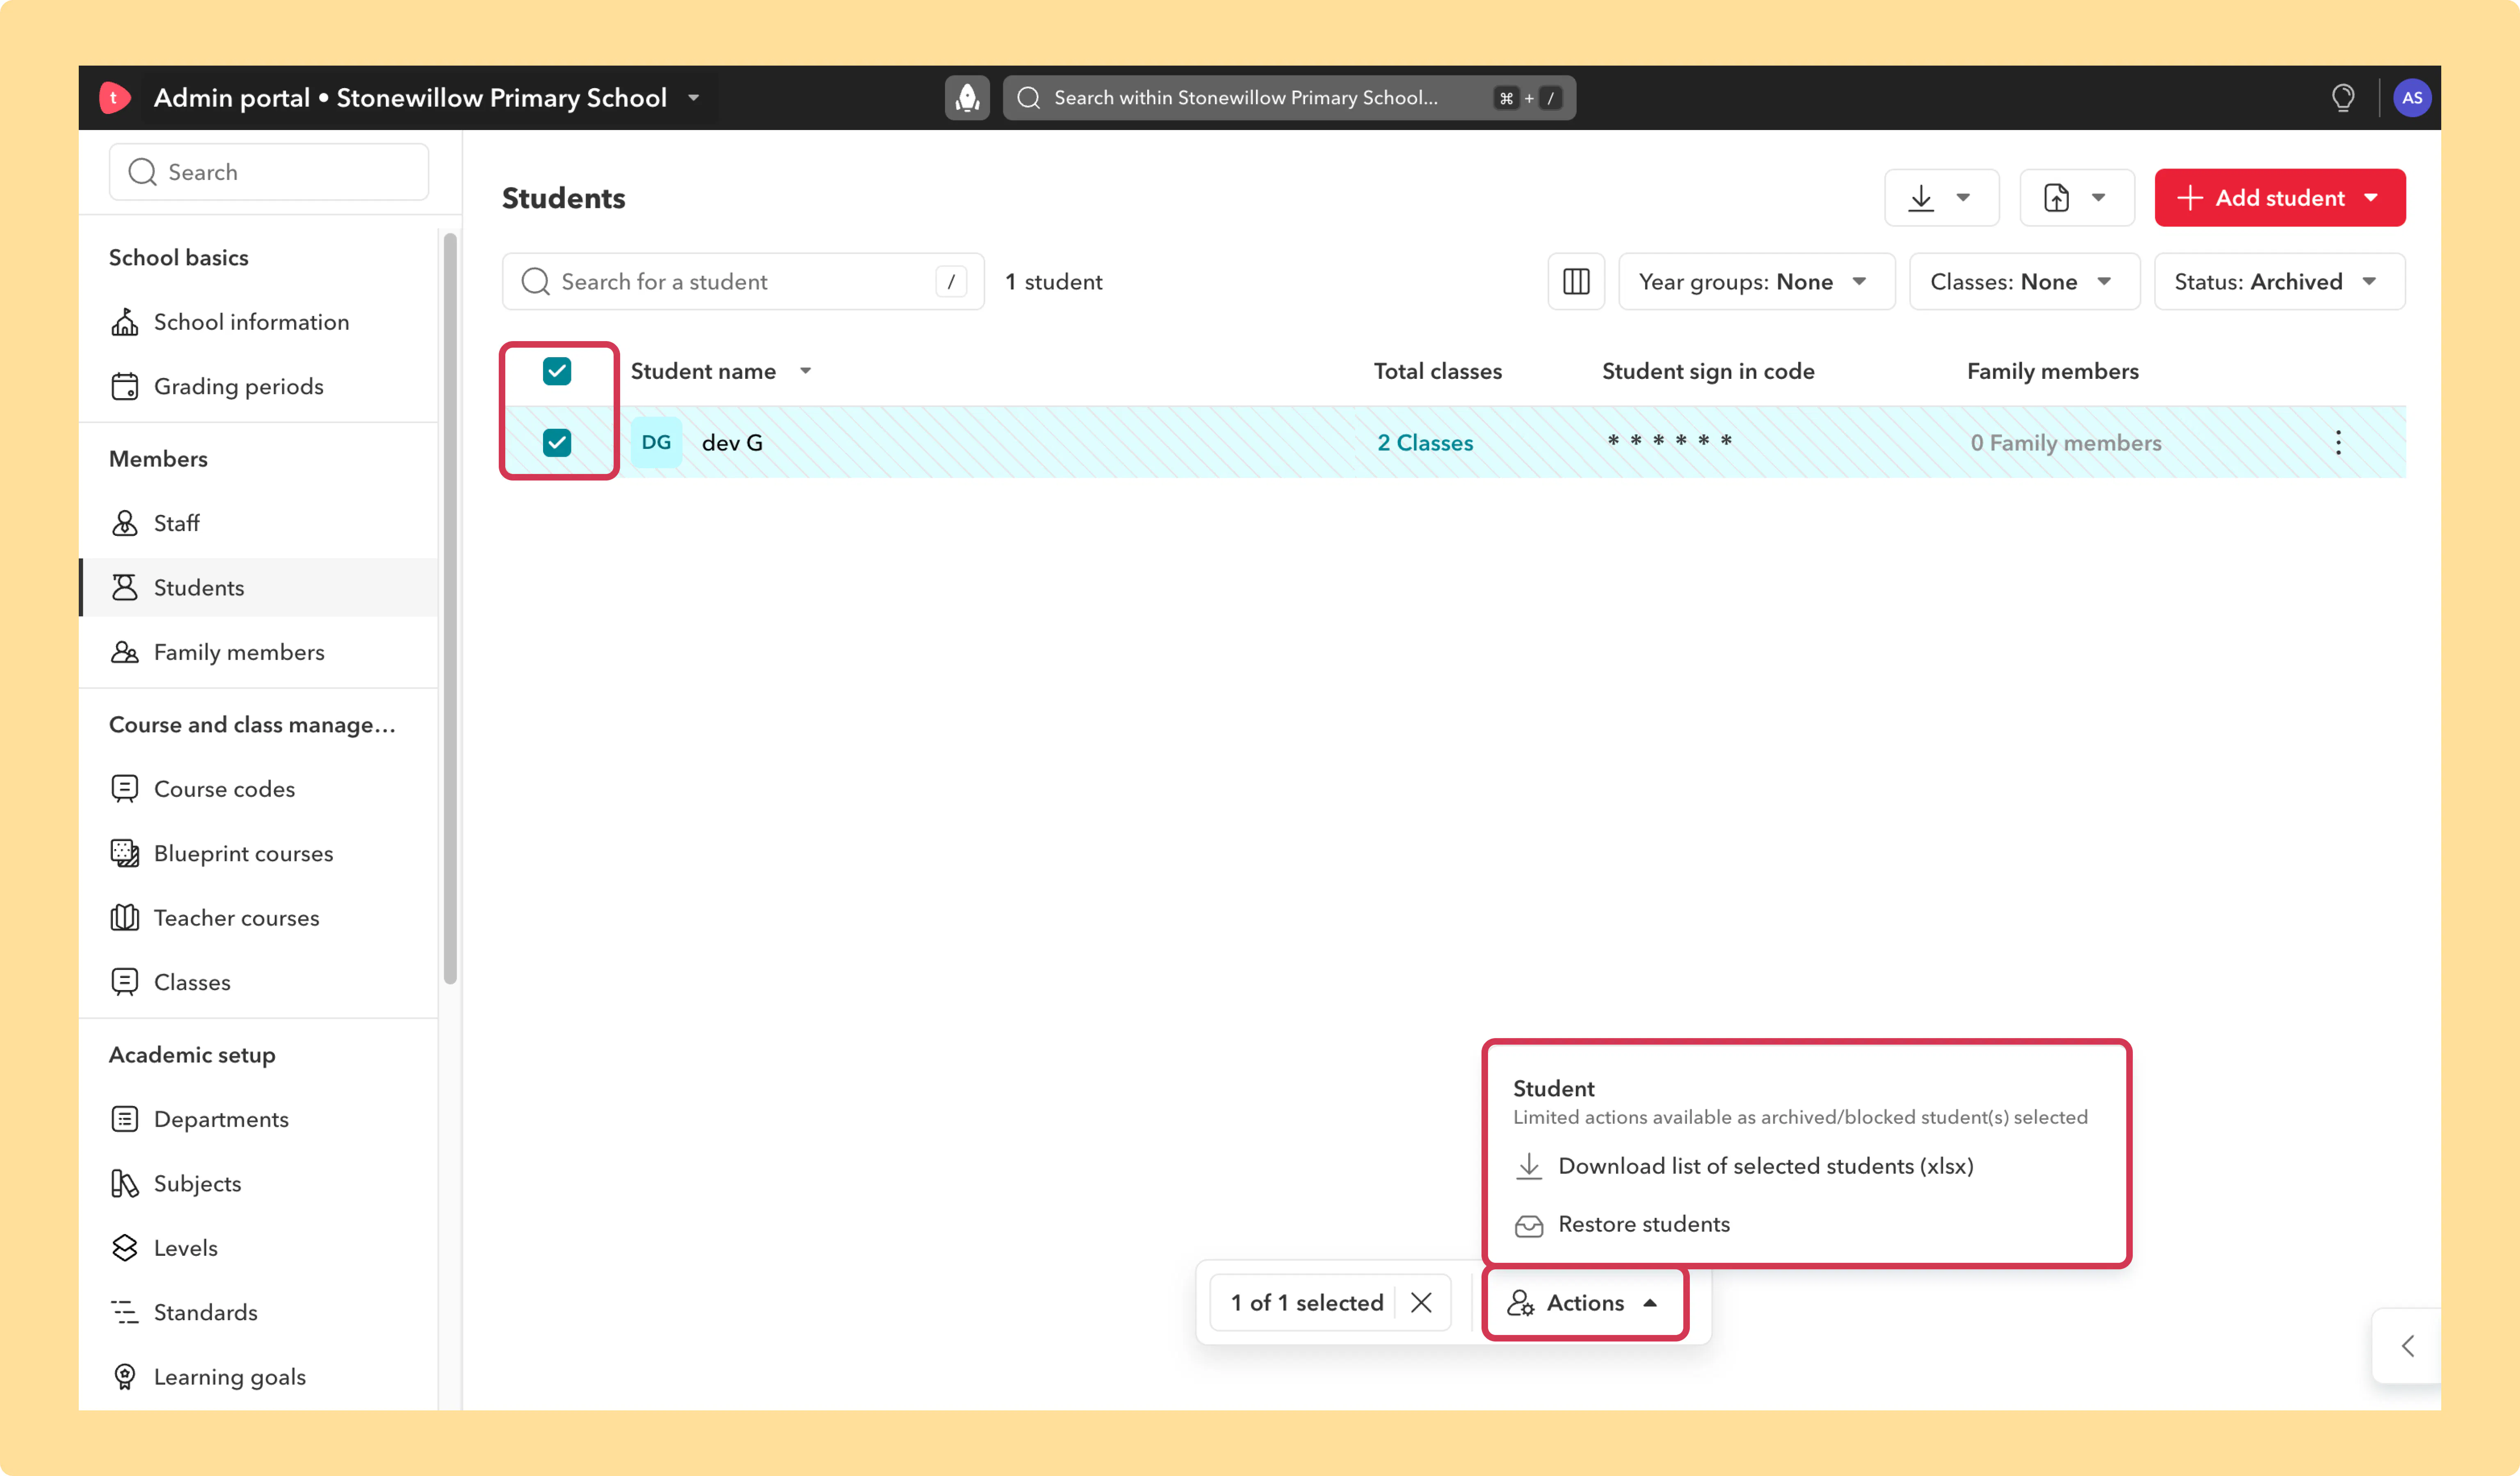Collapse side panel with left chevron
The image size is (2520, 1476).
click(2408, 1346)
